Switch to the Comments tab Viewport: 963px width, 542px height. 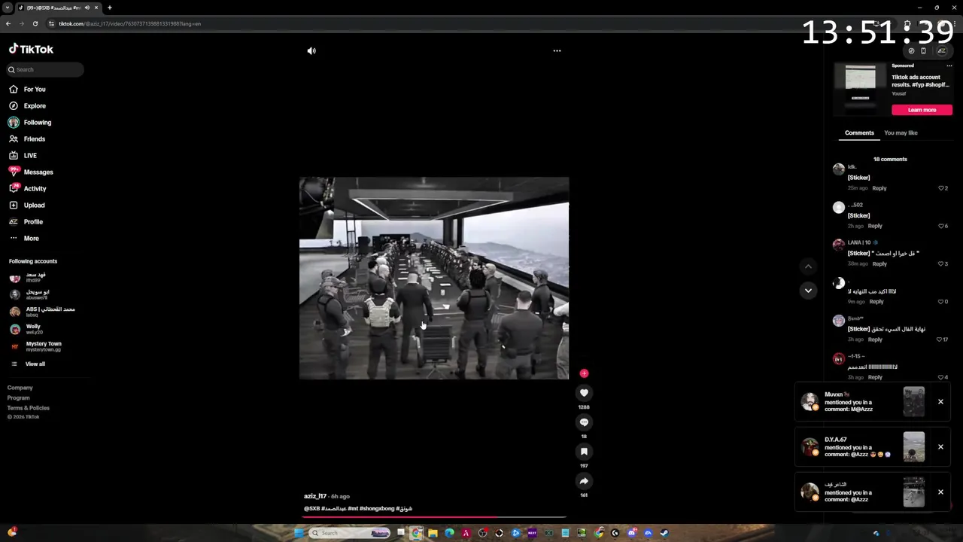click(x=859, y=132)
